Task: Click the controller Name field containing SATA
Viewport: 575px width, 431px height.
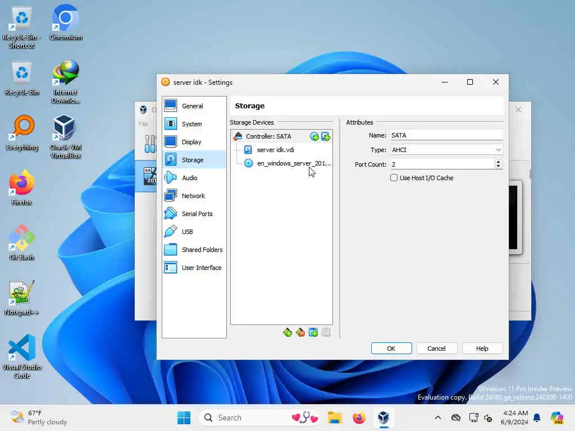Action: 446,135
